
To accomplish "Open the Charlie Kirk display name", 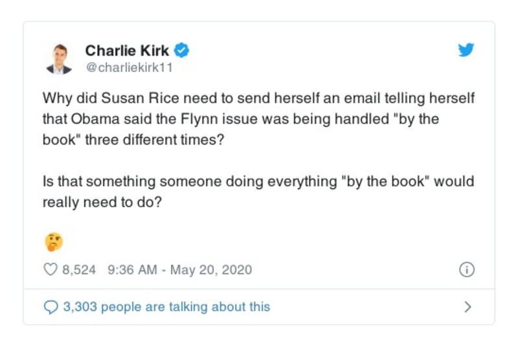I will click(127, 50).
